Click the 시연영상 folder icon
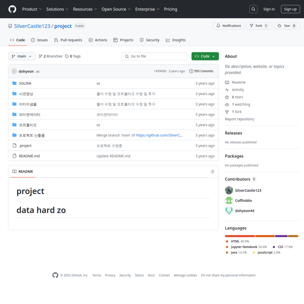Image resolution: width=304 pixels, height=304 pixels. pyautogui.click(x=14, y=94)
